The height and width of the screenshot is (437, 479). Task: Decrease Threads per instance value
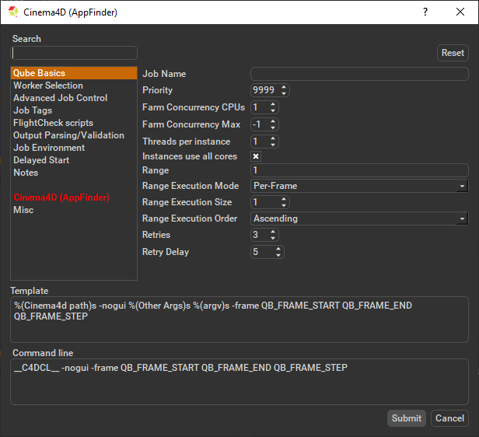pos(273,145)
